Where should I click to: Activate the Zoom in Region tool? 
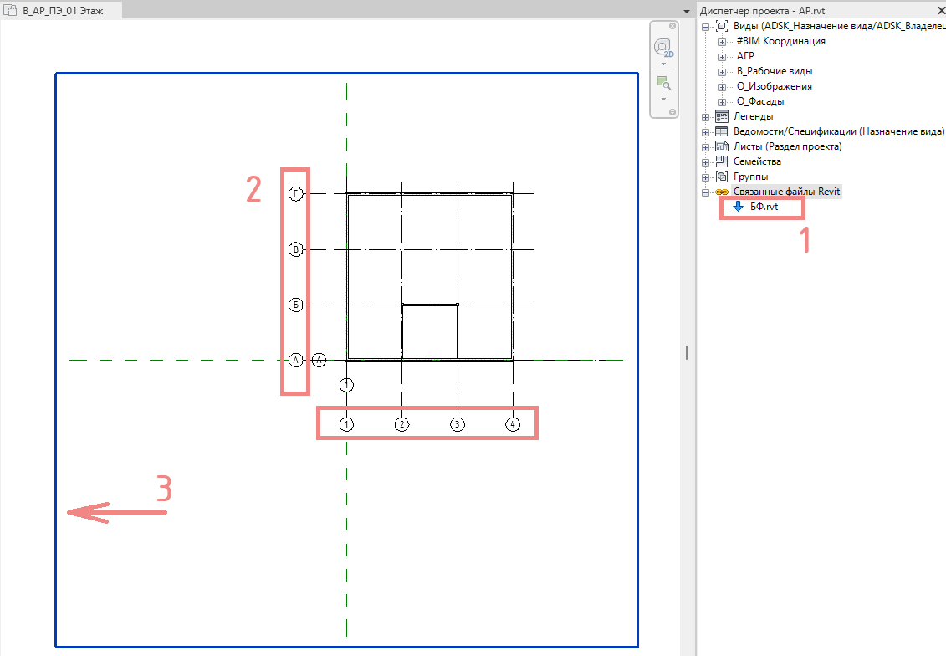point(663,84)
